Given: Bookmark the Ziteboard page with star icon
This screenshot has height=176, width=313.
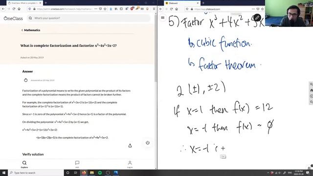Looking at the screenshot, I should point(262,9).
